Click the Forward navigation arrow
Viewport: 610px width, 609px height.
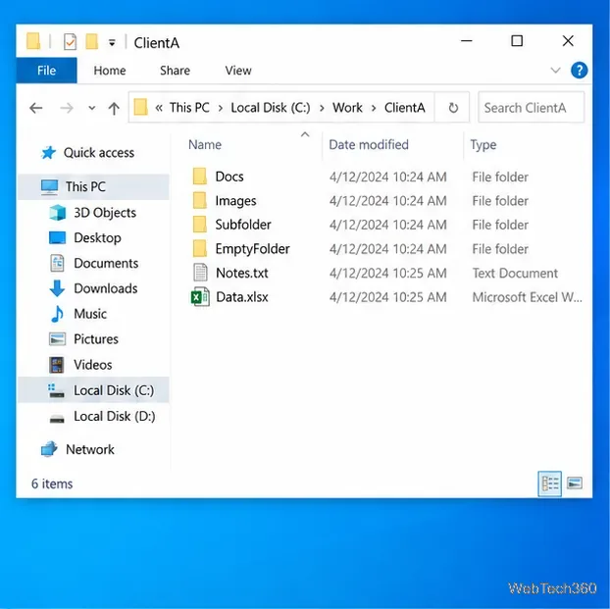pos(67,108)
